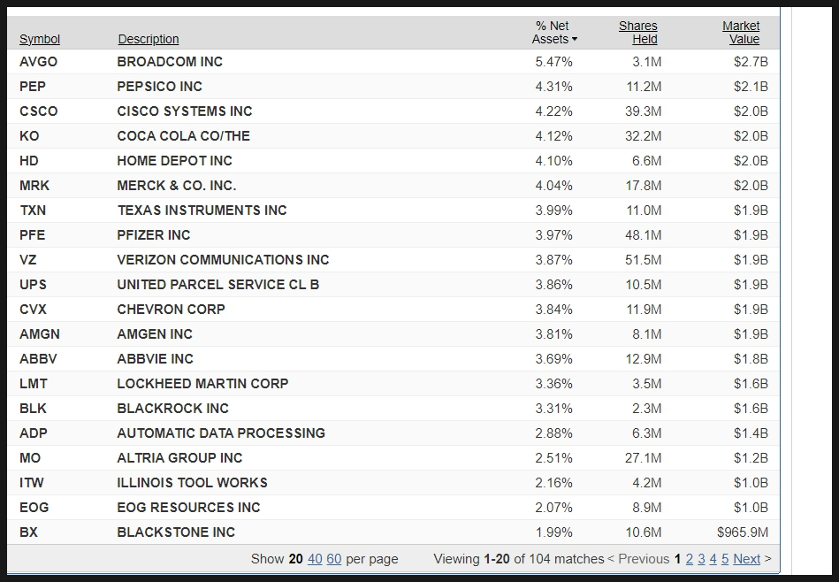The width and height of the screenshot is (839, 582).
Task: Select Broadcom 5.47% net assets value
Action: [x=553, y=62]
